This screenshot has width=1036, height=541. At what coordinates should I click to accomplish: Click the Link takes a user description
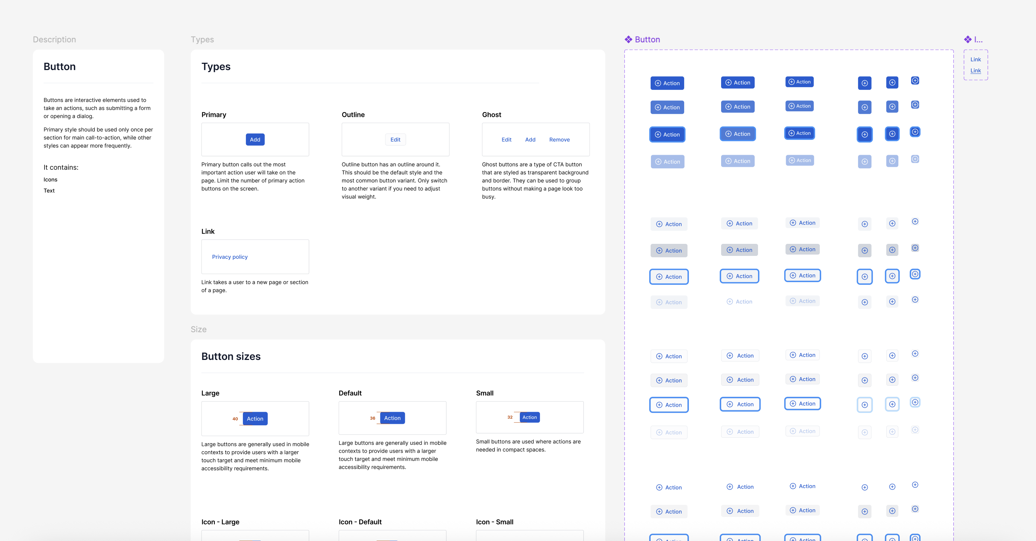[255, 286]
